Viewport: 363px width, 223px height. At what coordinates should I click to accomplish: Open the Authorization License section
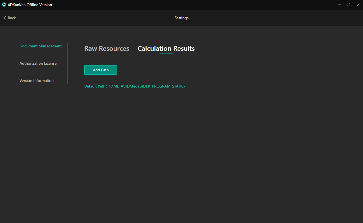tap(38, 63)
